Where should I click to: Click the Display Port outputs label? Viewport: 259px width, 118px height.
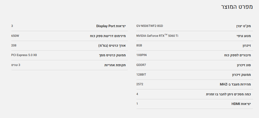111,26
